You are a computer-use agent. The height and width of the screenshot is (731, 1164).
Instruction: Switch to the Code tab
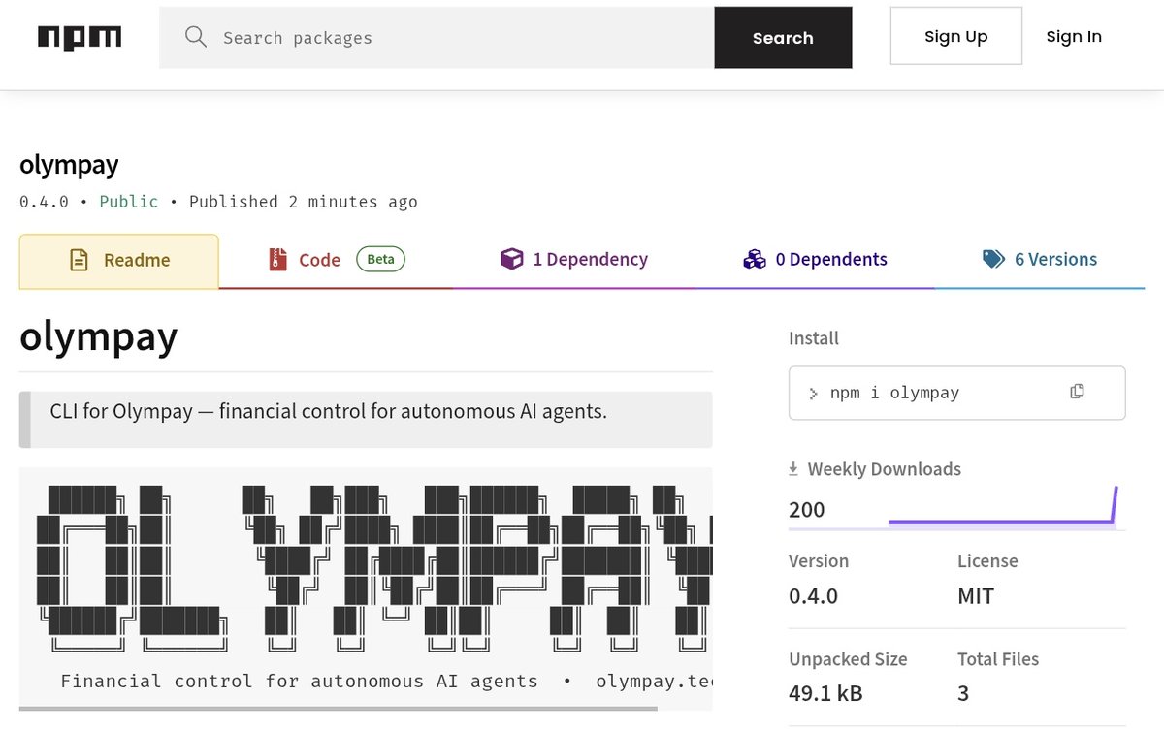(x=336, y=260)
